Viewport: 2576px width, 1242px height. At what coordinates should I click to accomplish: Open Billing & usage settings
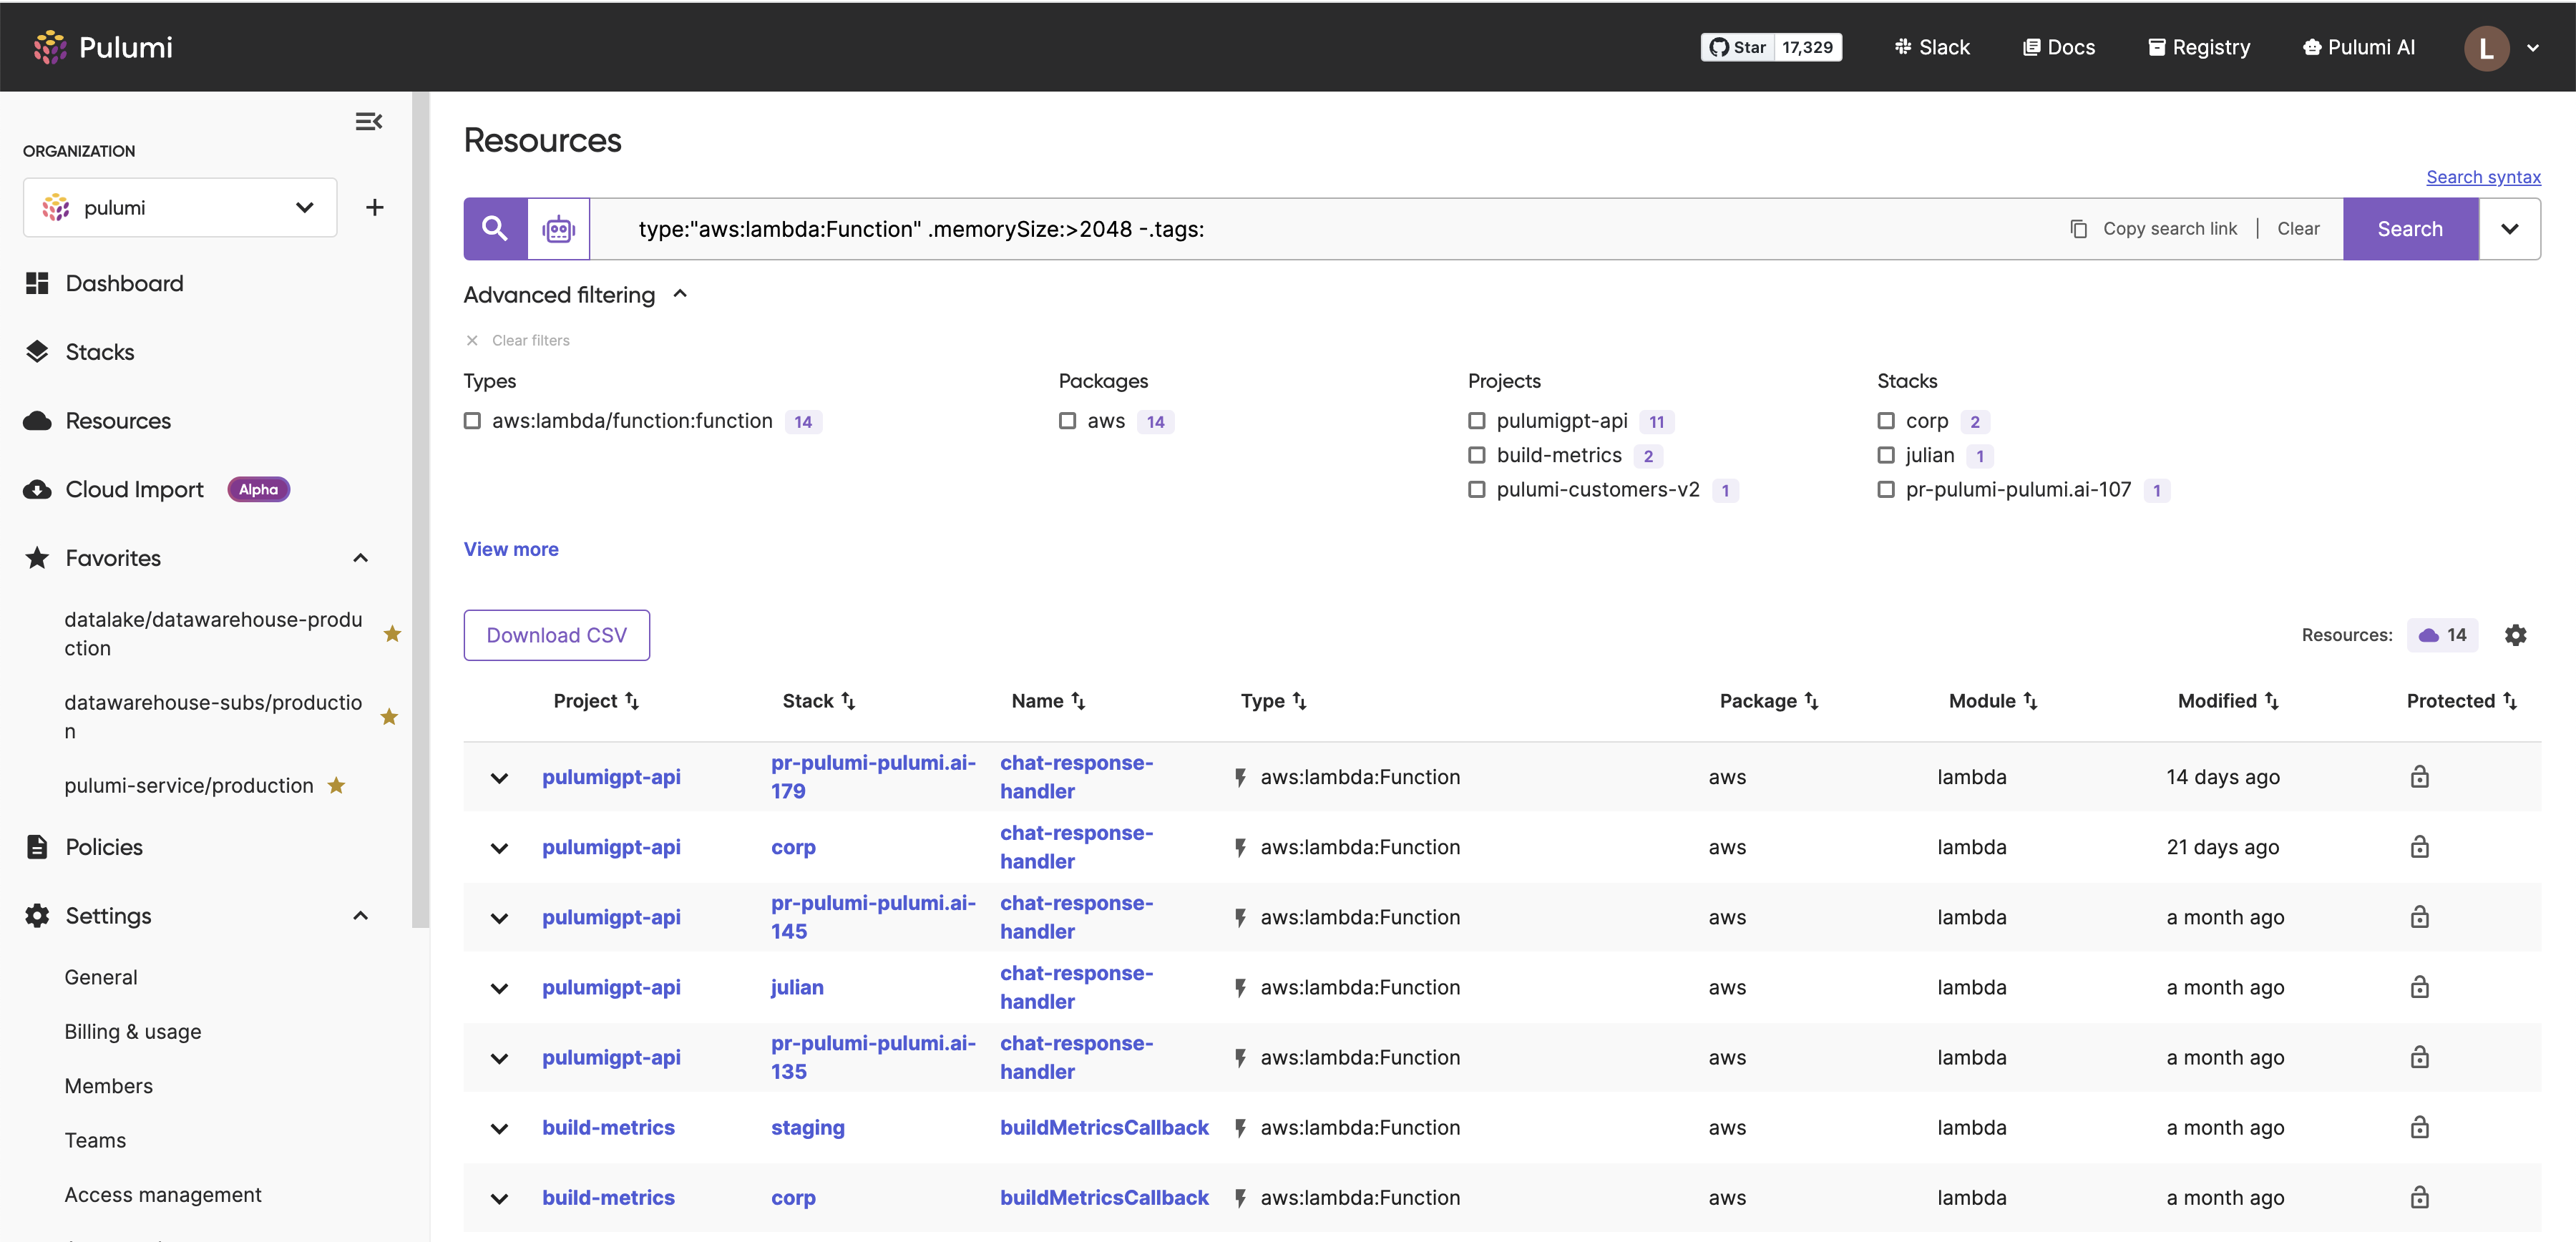click(x=133, y=1032)
